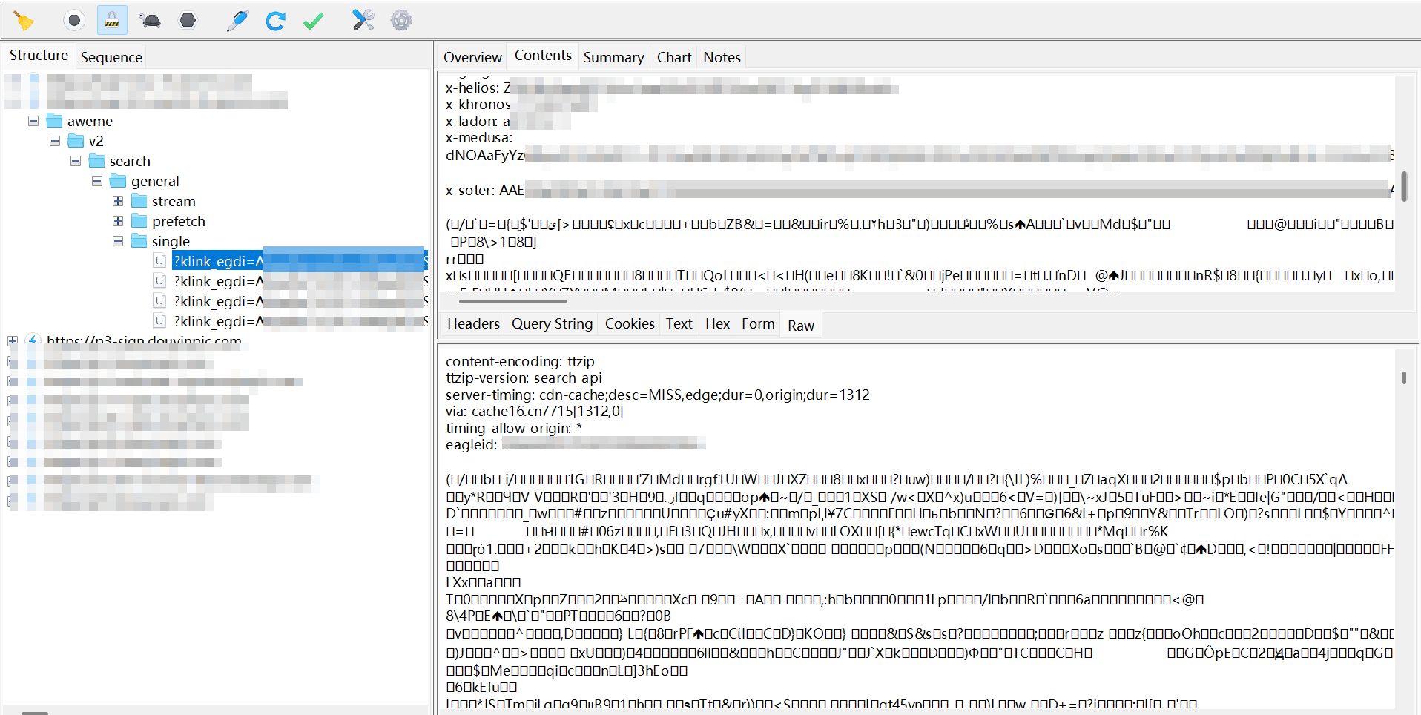Show the Headers view tab
The image size is (1421, 715).
473,324
